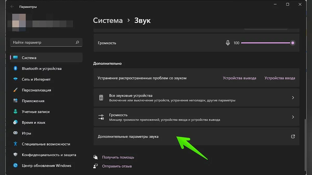312x175 pixels.
Task: Select Учетные записи in sidebar
Action: (x=36, y=112)
